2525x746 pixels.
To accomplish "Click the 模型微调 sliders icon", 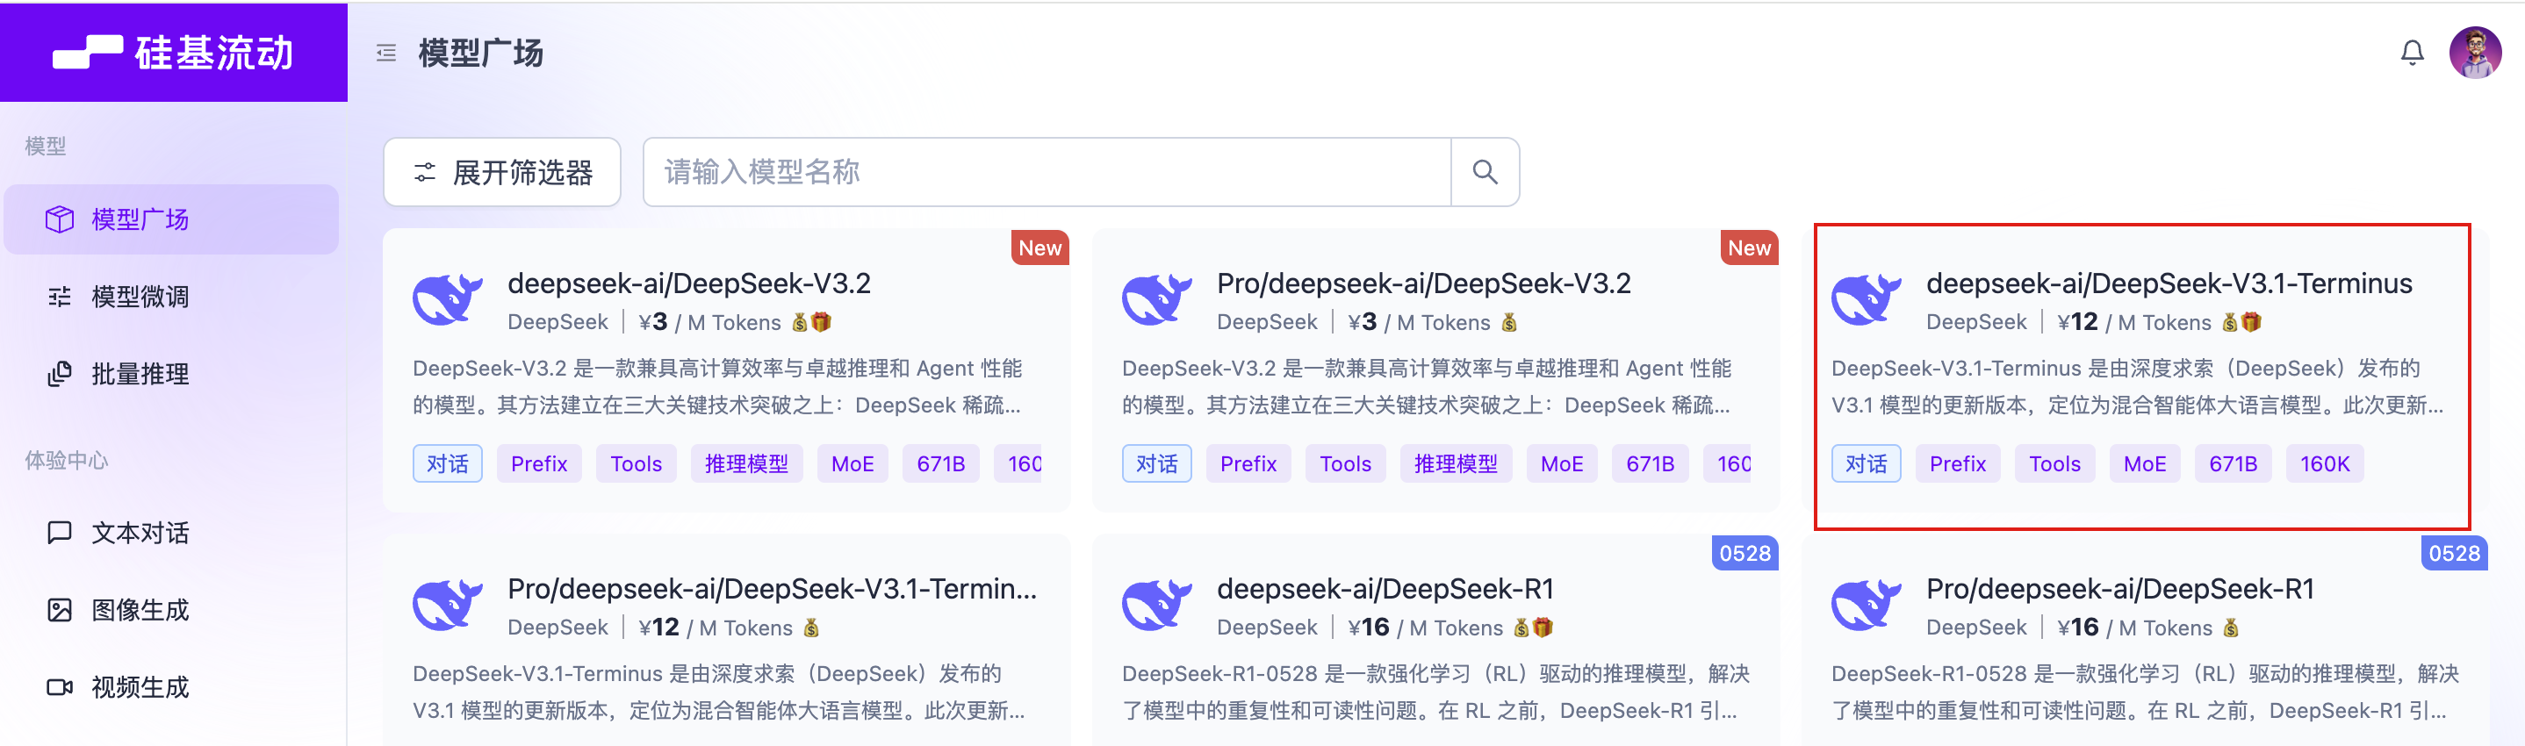I will point(60,297).
